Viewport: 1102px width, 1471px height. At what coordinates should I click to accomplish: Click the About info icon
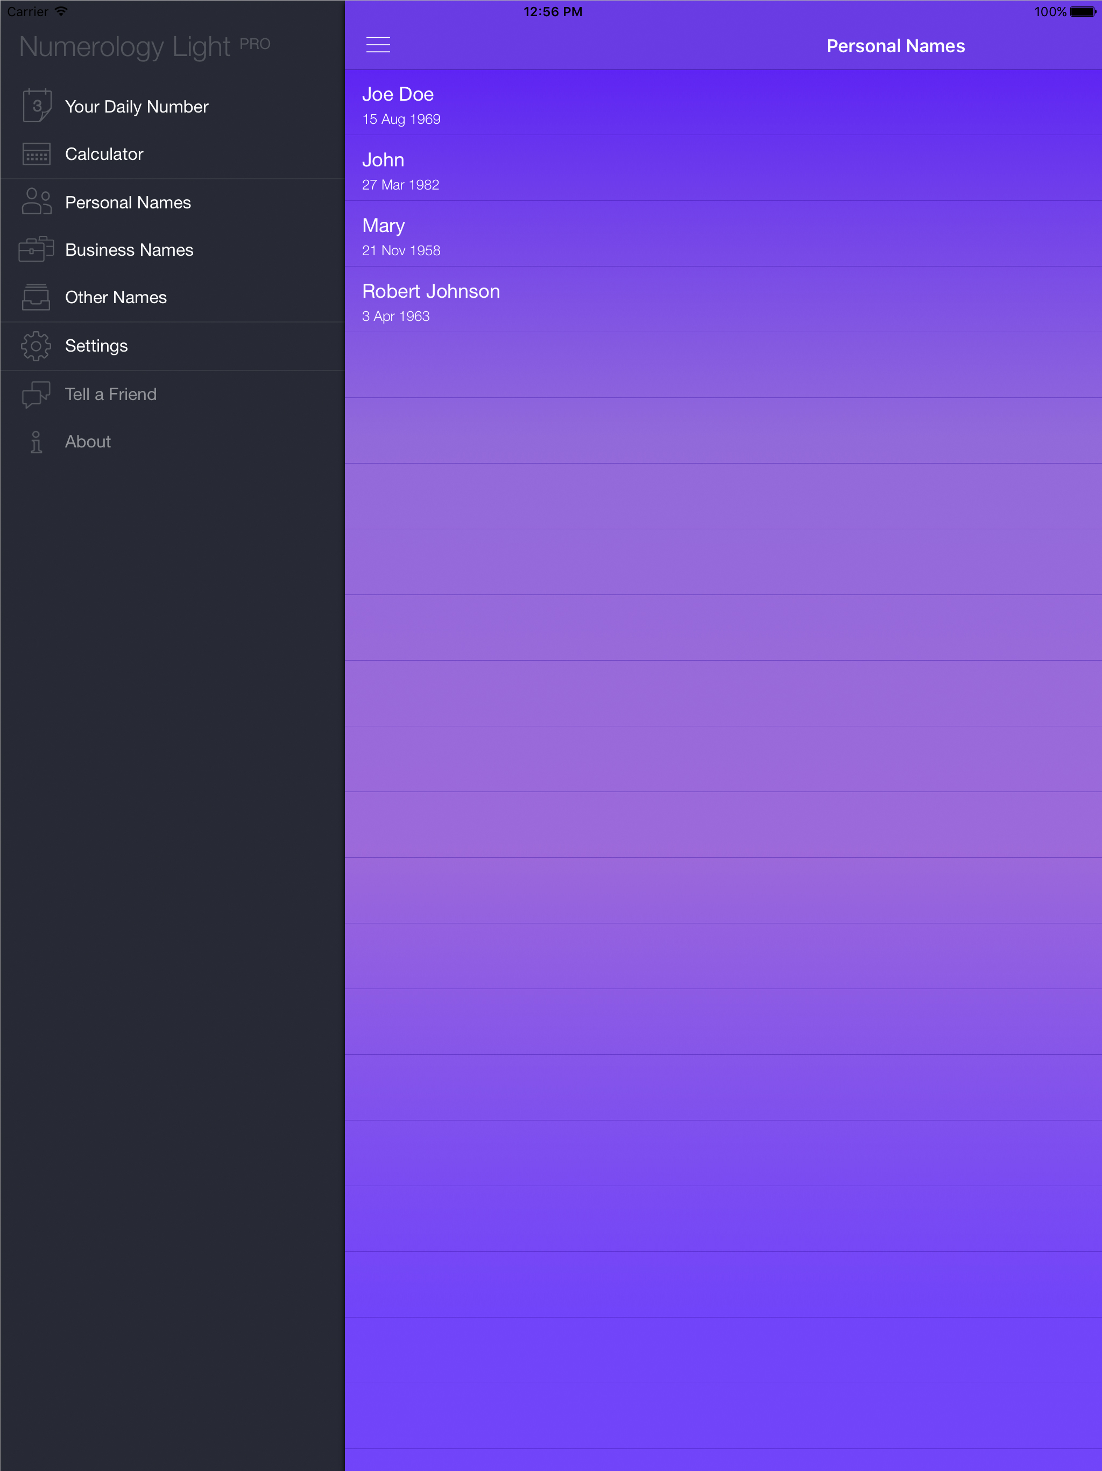click(37, 442)
